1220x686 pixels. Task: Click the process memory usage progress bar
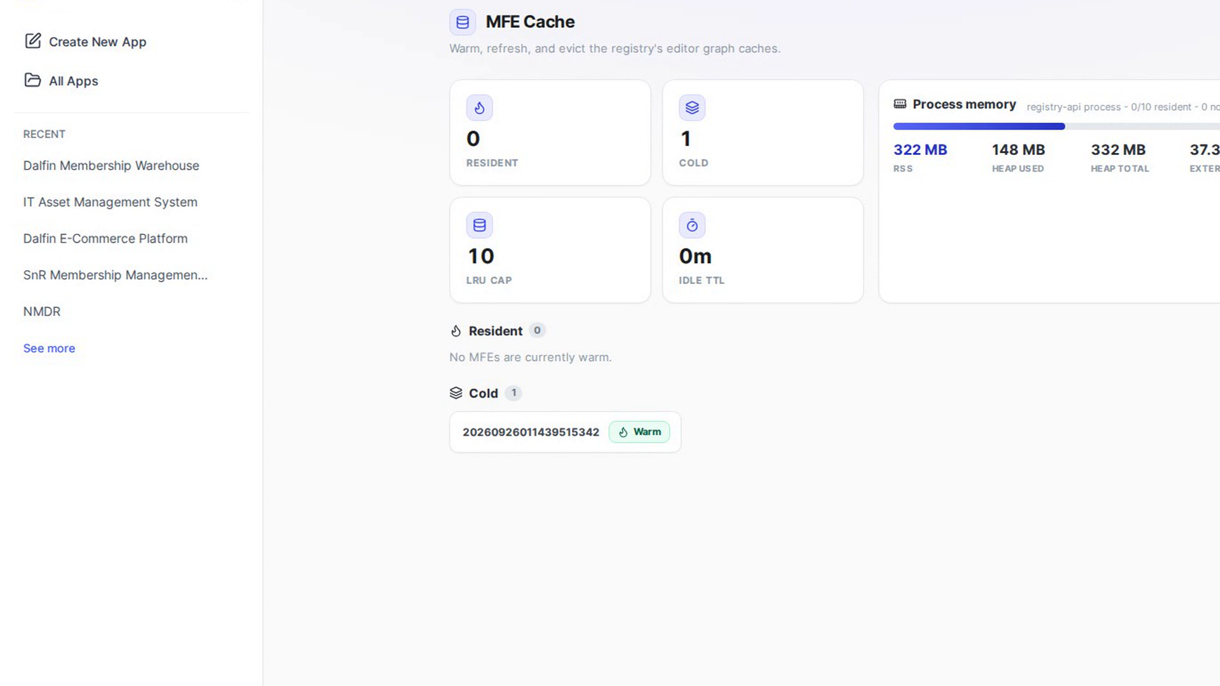[1056, 126]
